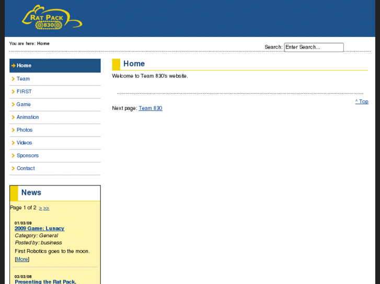
Task: Go to the FIRST menu page
Action: click(x=55, y=92)
